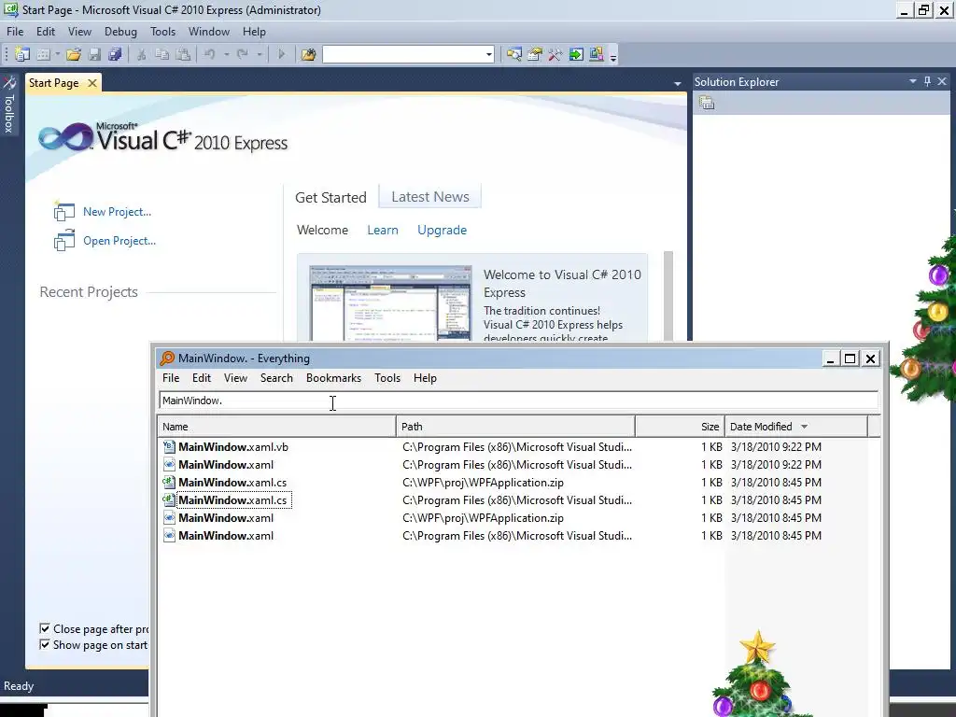Open the Bookmarks menu in Everything
Image resolution: width=956 pixels, height=717 pixels.
click(x=333, y=378)
